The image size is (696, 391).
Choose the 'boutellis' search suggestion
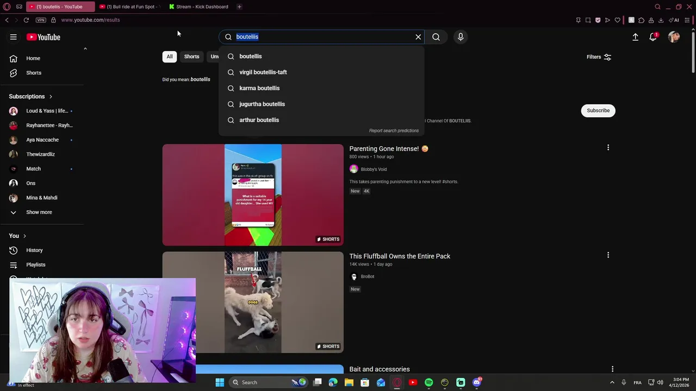pyautogui.click(x=321, y=56)
